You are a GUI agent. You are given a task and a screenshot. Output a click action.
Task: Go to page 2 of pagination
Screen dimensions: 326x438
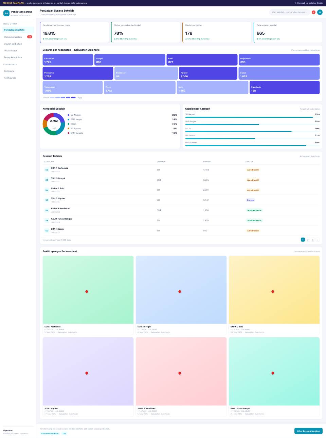coord(308,240)
